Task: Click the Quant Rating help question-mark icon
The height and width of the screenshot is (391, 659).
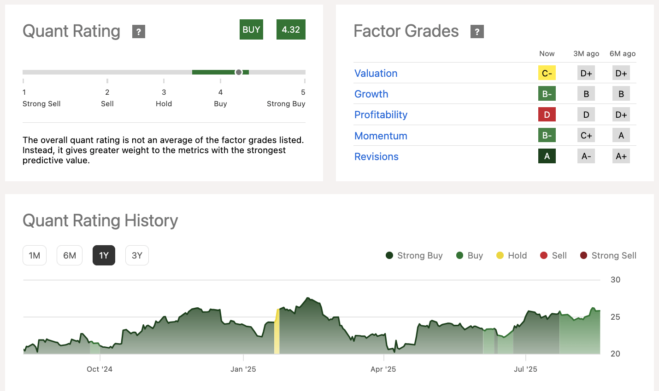Action: (x=139, y=32)
